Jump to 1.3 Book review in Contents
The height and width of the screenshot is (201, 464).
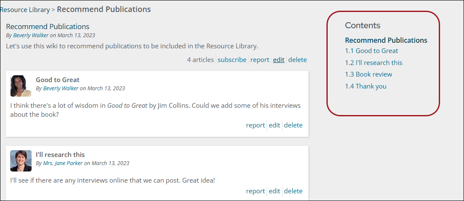click(368, 74)
